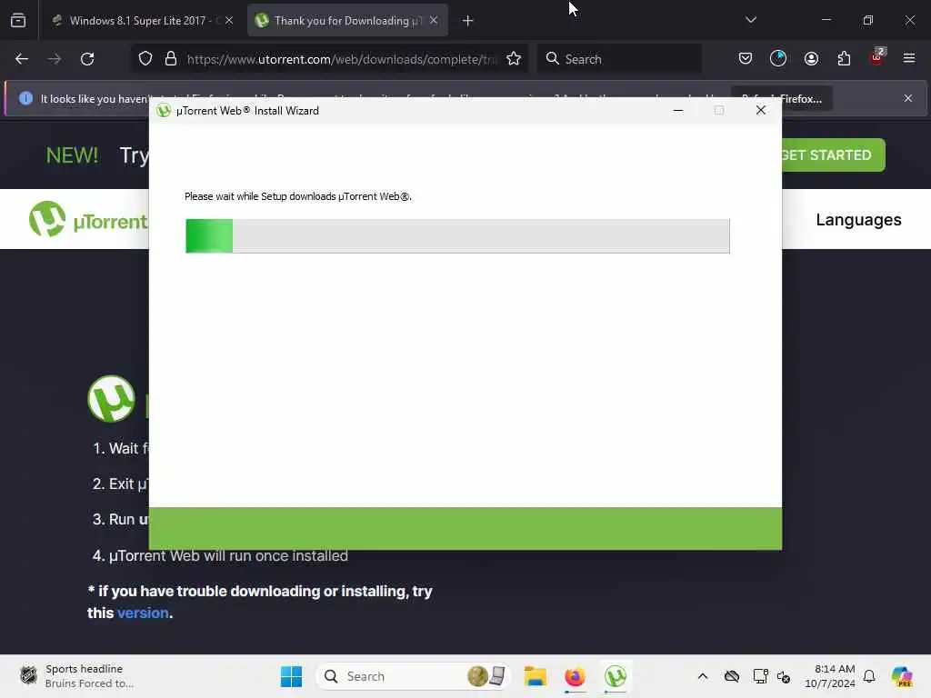
Task: Dismiss the Firefox notification bar
Action: click(908, 98)
